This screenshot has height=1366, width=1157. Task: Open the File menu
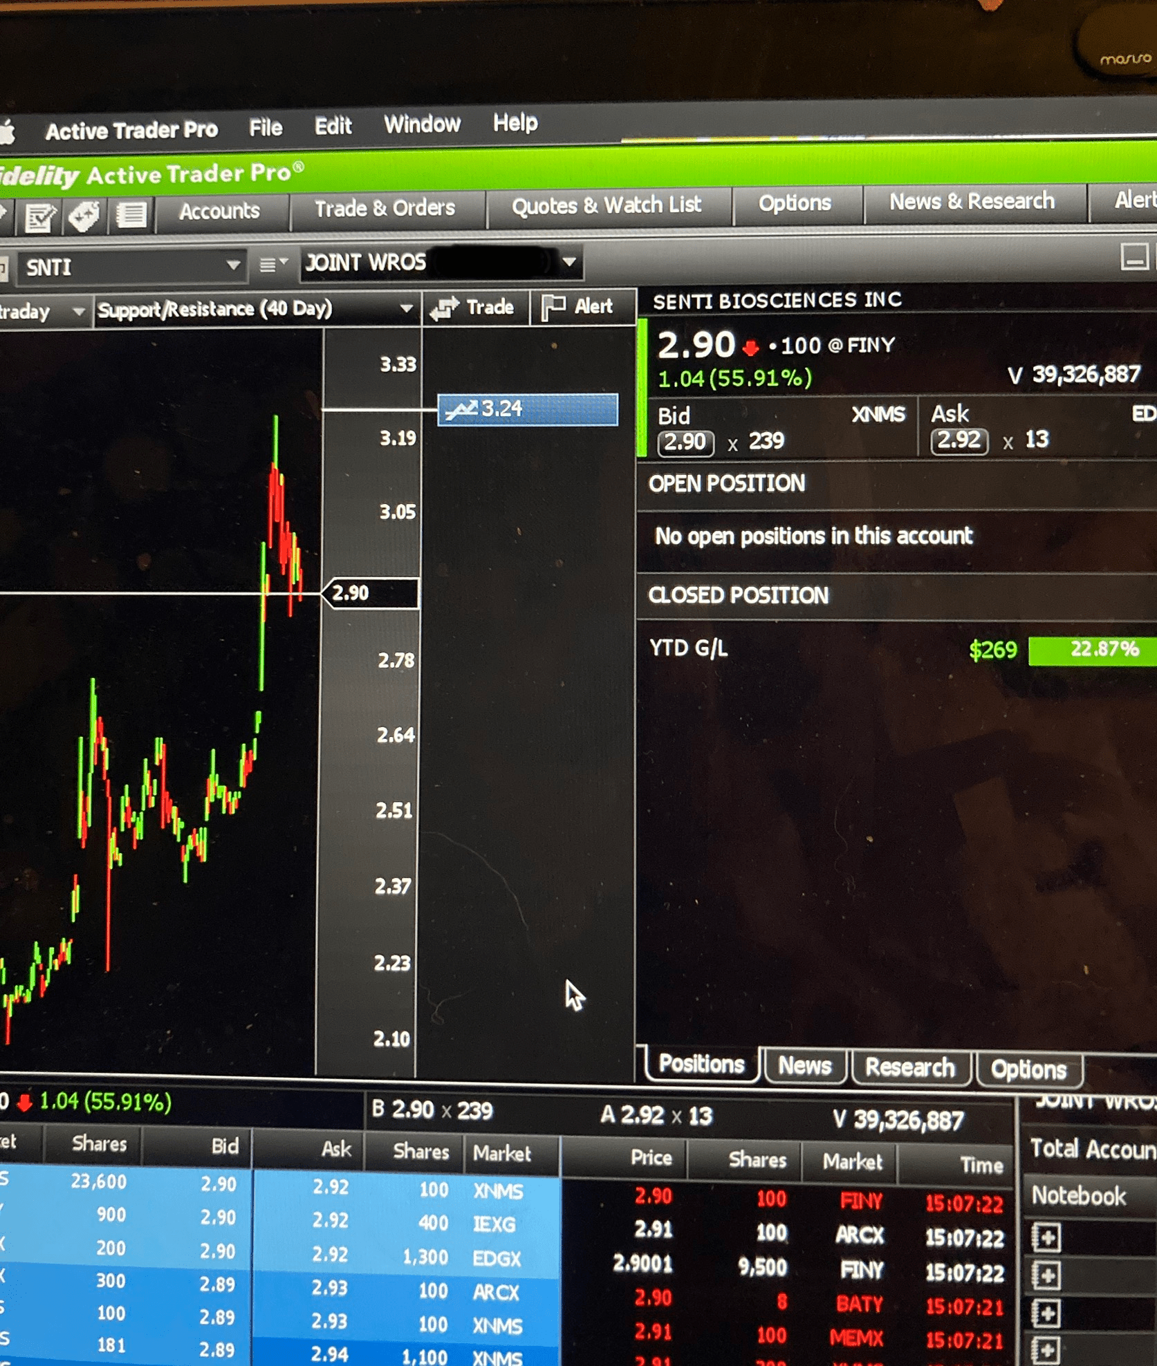tap(266, 128)
